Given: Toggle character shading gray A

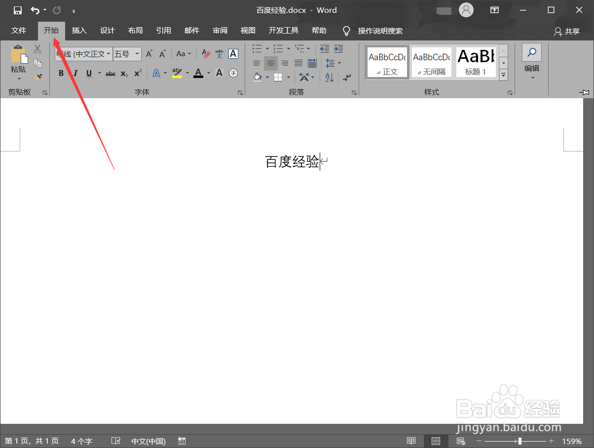Looking at the screenshot, I should pos(220,74).
